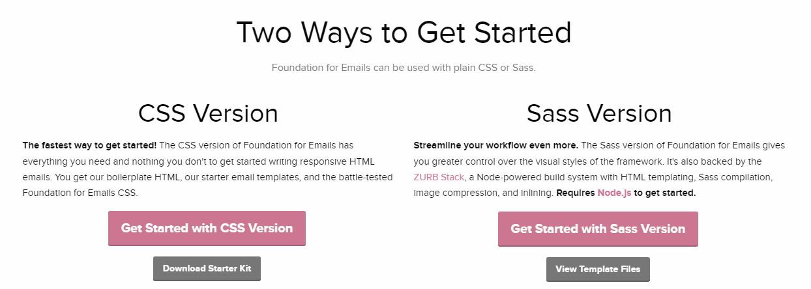Follow the ZURB Stack link

(x=439, y=177)
